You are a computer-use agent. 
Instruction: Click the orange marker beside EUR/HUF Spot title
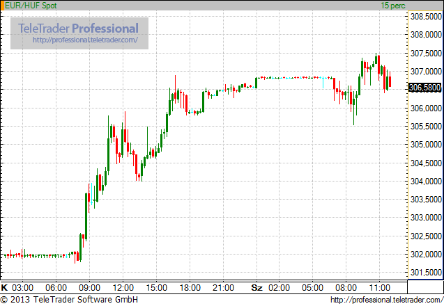[x=2, y=6]
